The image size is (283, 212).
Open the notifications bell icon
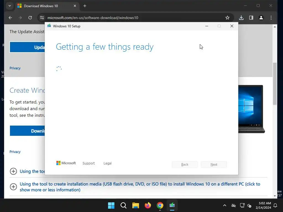click(x=276, y=205)
